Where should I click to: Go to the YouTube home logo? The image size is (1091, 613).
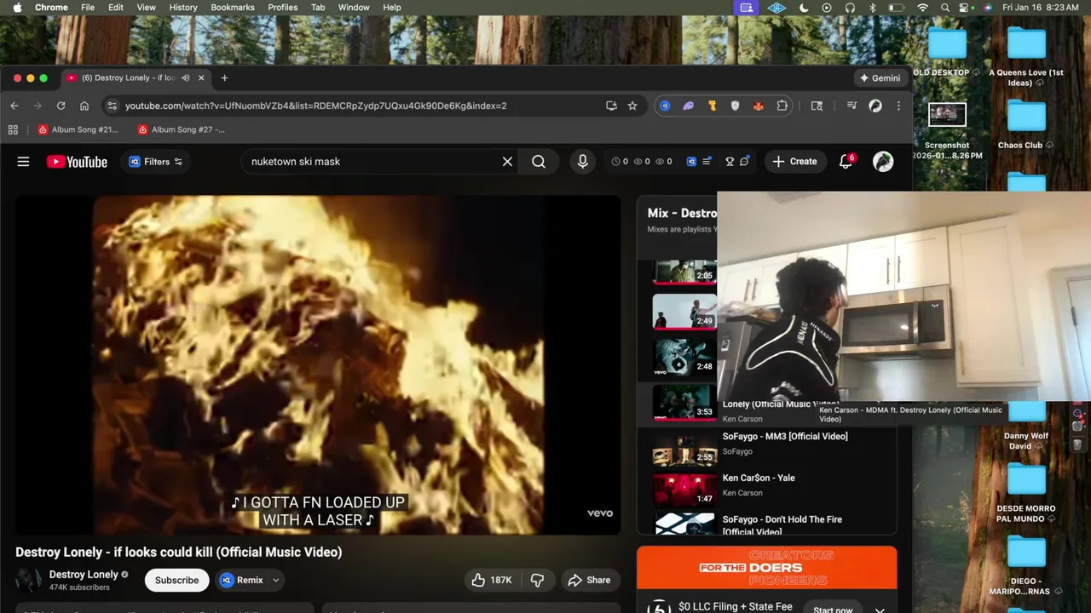click(x=77, y=162)
